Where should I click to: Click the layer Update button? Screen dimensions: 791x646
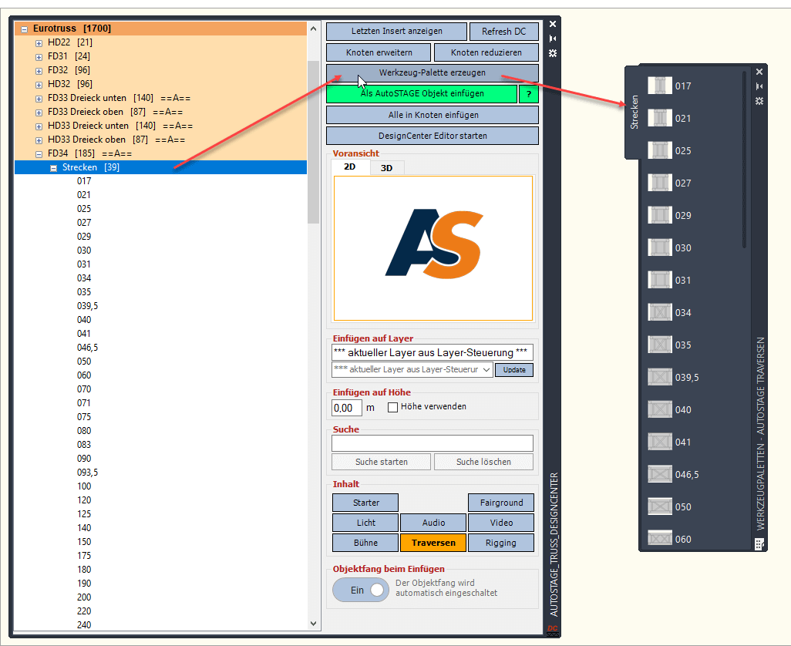[514, 370]
